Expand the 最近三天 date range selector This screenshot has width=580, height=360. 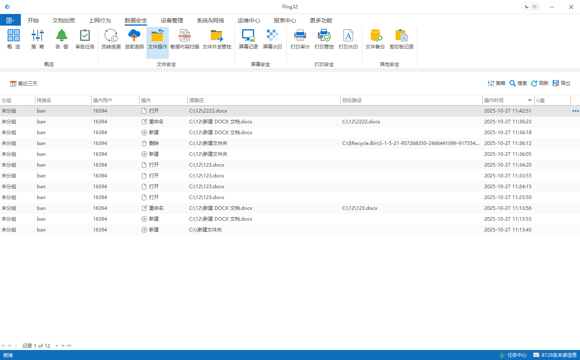24,84
